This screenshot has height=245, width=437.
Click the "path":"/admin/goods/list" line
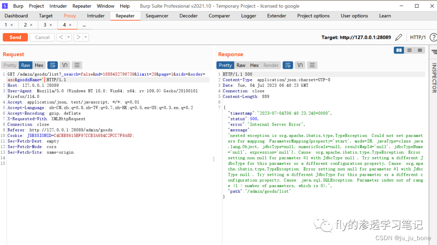[259, 192]
